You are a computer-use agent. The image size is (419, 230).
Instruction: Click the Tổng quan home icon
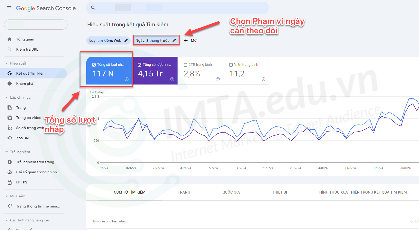click(10, 39)
